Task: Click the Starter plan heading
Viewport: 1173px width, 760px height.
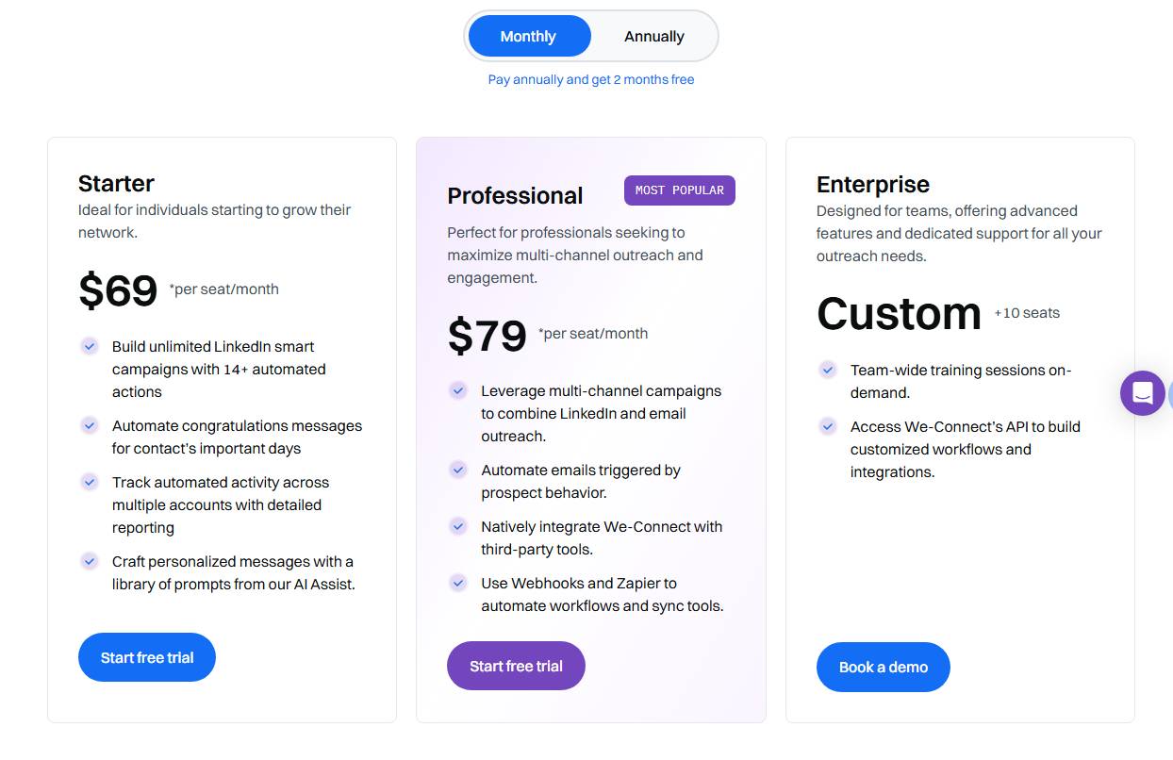Action: pyautogui.click(x=116, y=183)
